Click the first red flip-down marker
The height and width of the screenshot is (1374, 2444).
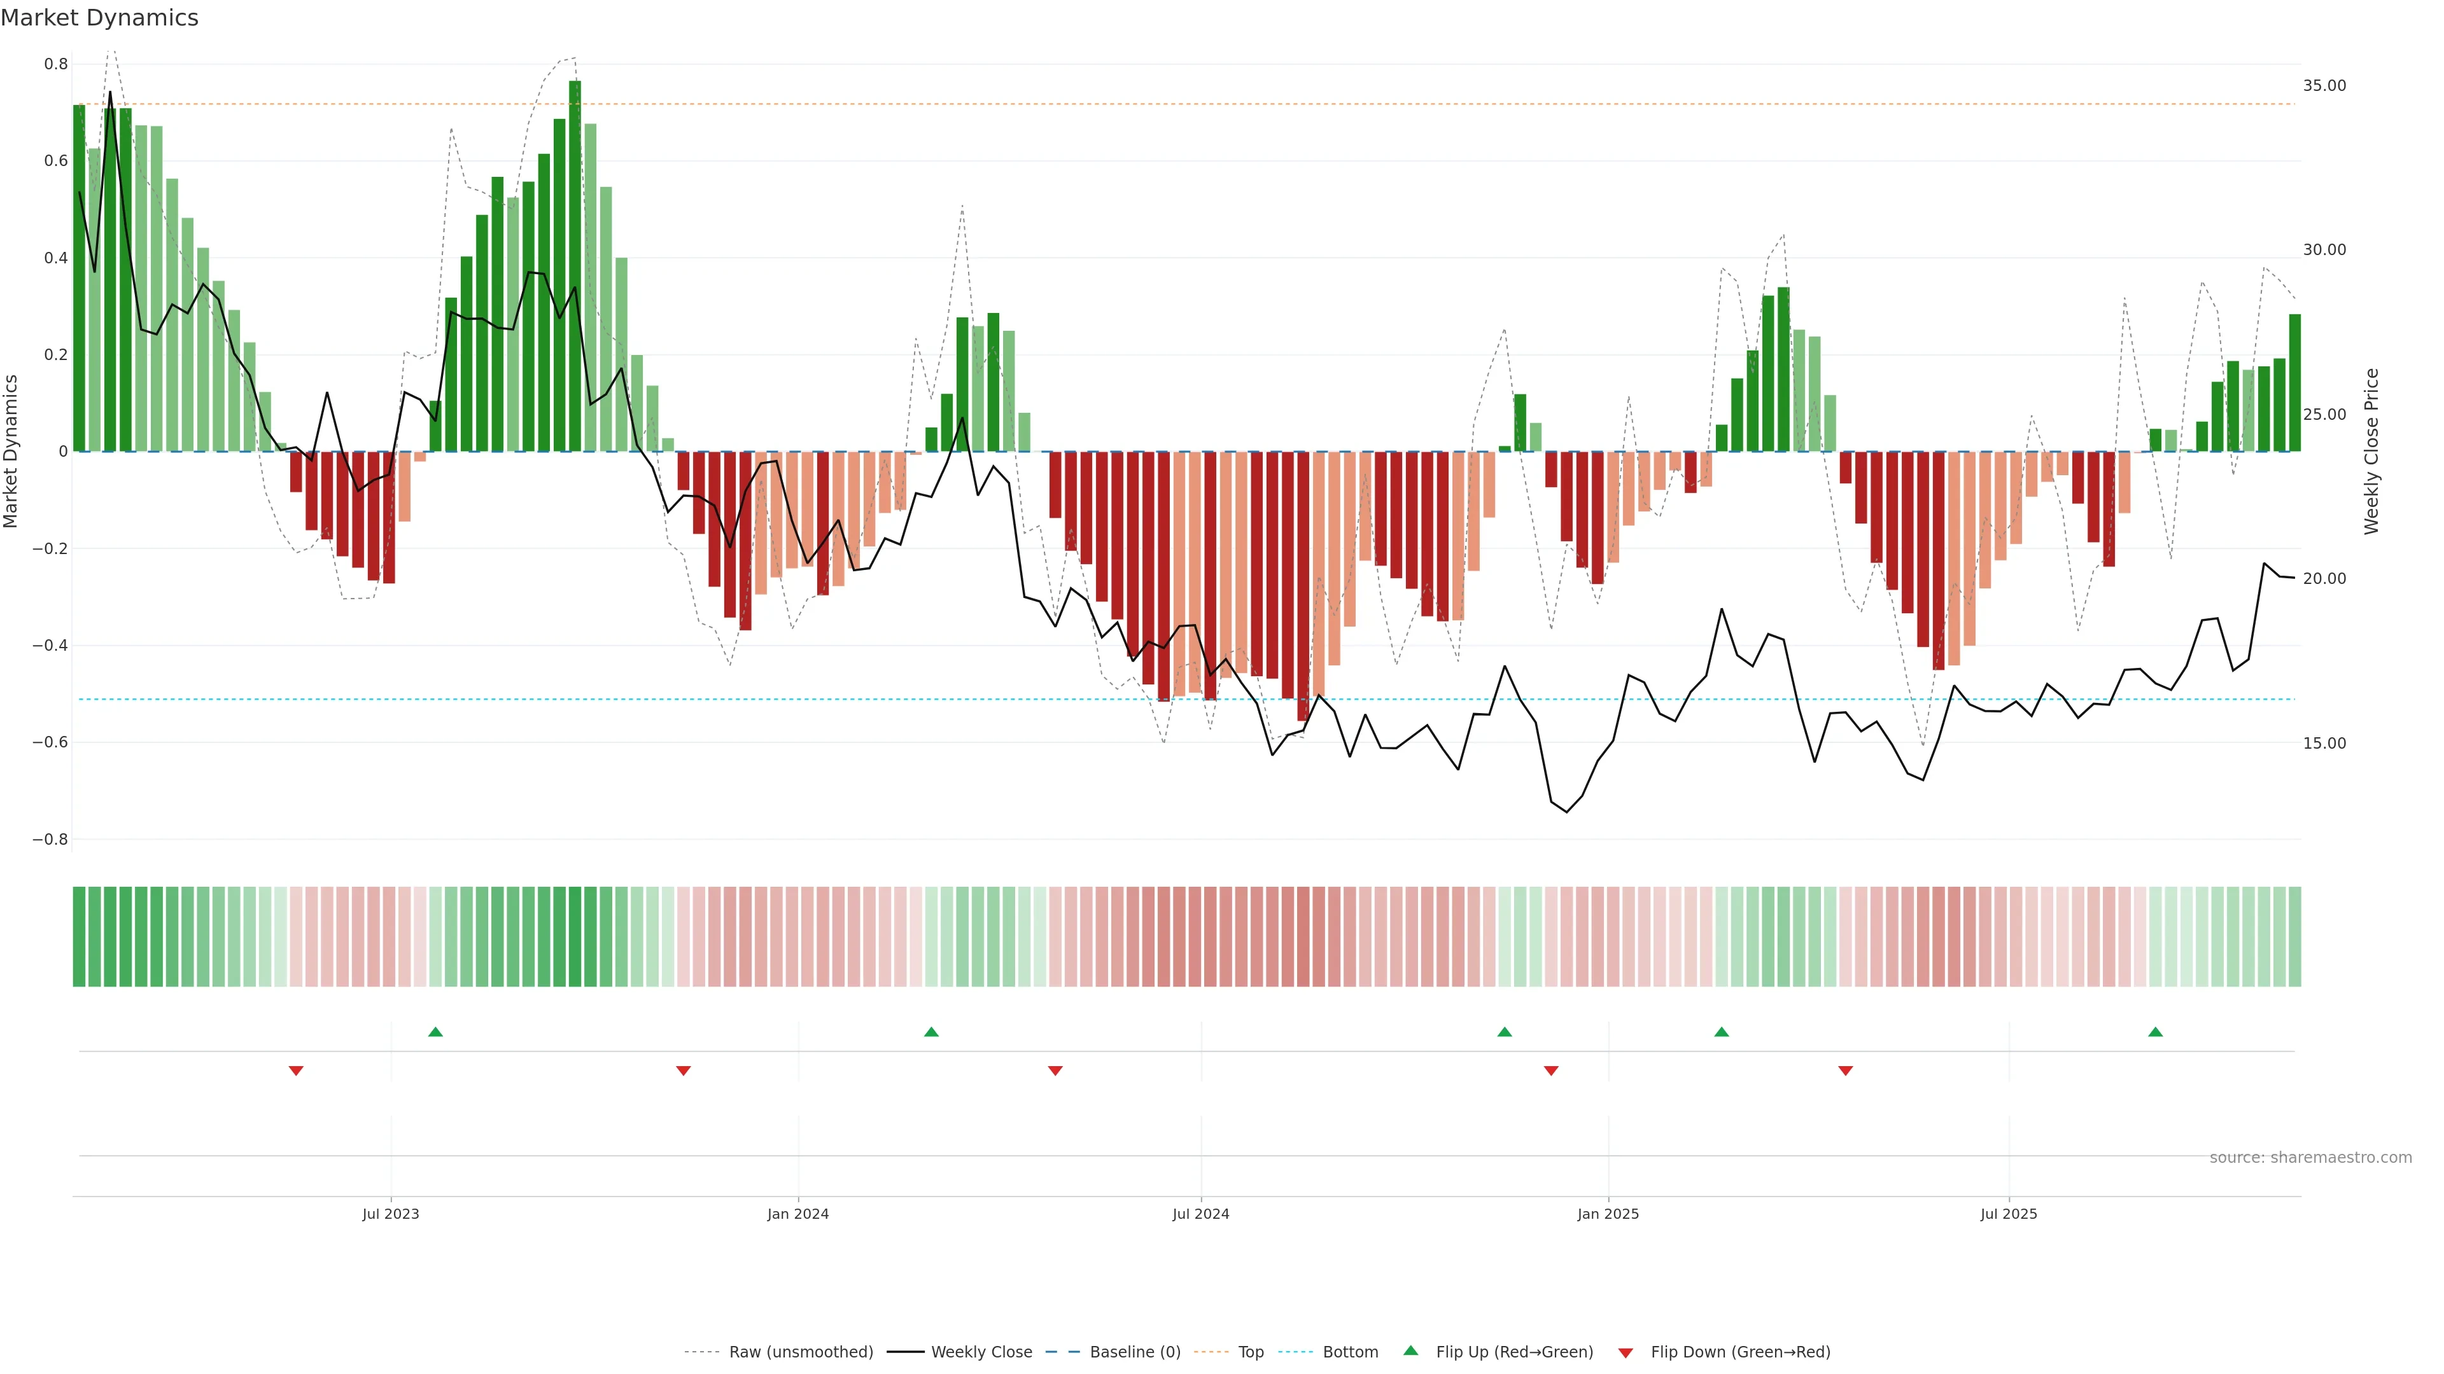click(296, 1071)
